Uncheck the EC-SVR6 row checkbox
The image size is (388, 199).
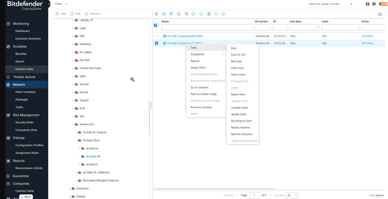click(x=156, y=43)
